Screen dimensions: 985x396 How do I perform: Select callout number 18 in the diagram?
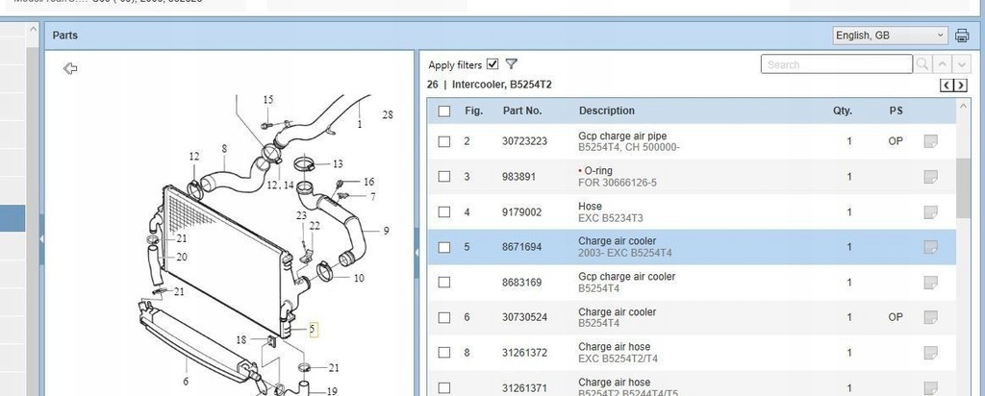tap(241, 339)
